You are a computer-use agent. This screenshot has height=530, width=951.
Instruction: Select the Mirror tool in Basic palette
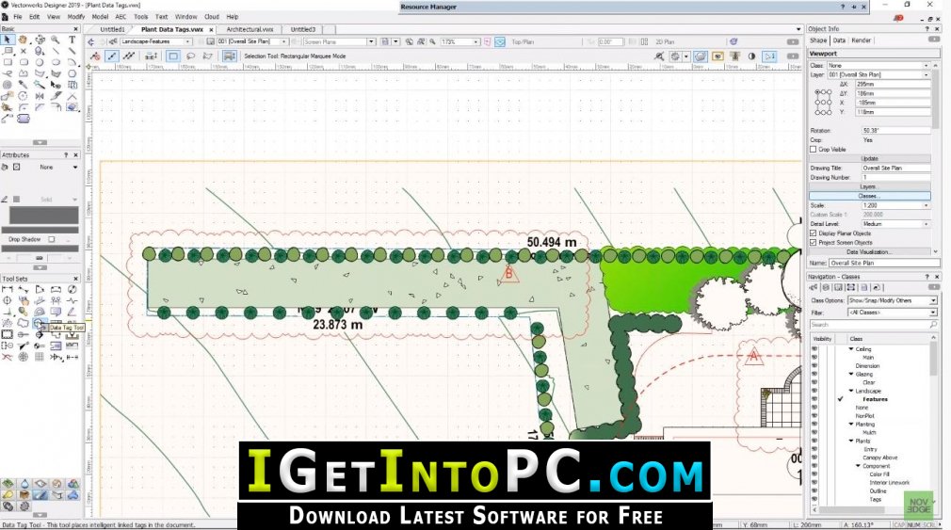40,96
